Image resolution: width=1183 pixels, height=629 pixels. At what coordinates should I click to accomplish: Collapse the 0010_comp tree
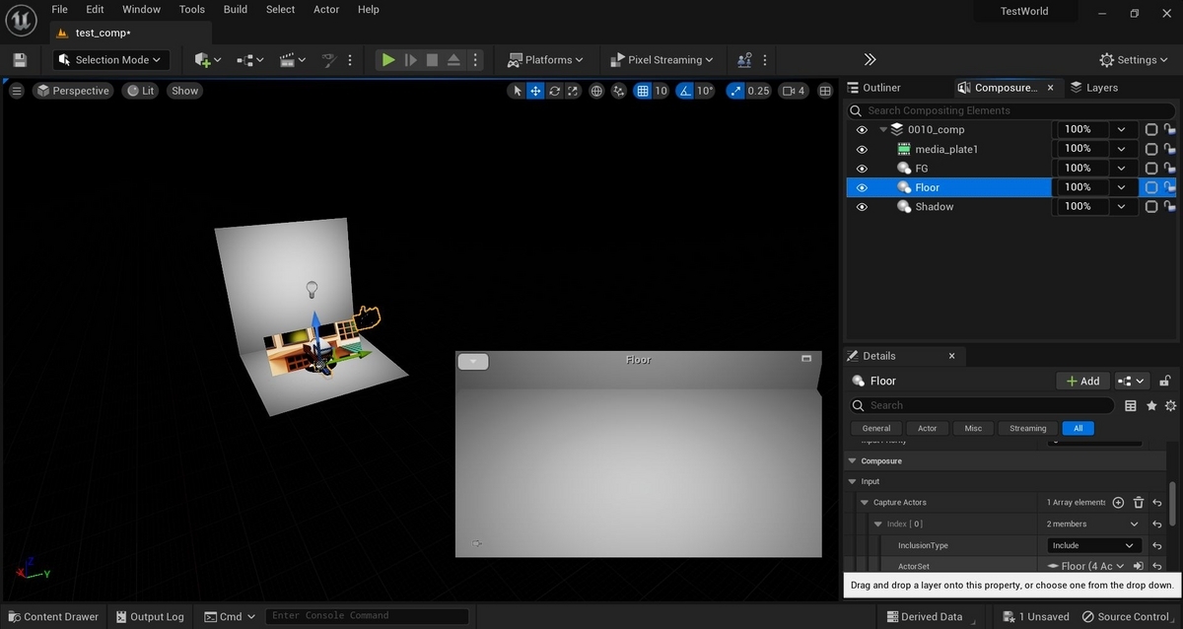point(883,130)
